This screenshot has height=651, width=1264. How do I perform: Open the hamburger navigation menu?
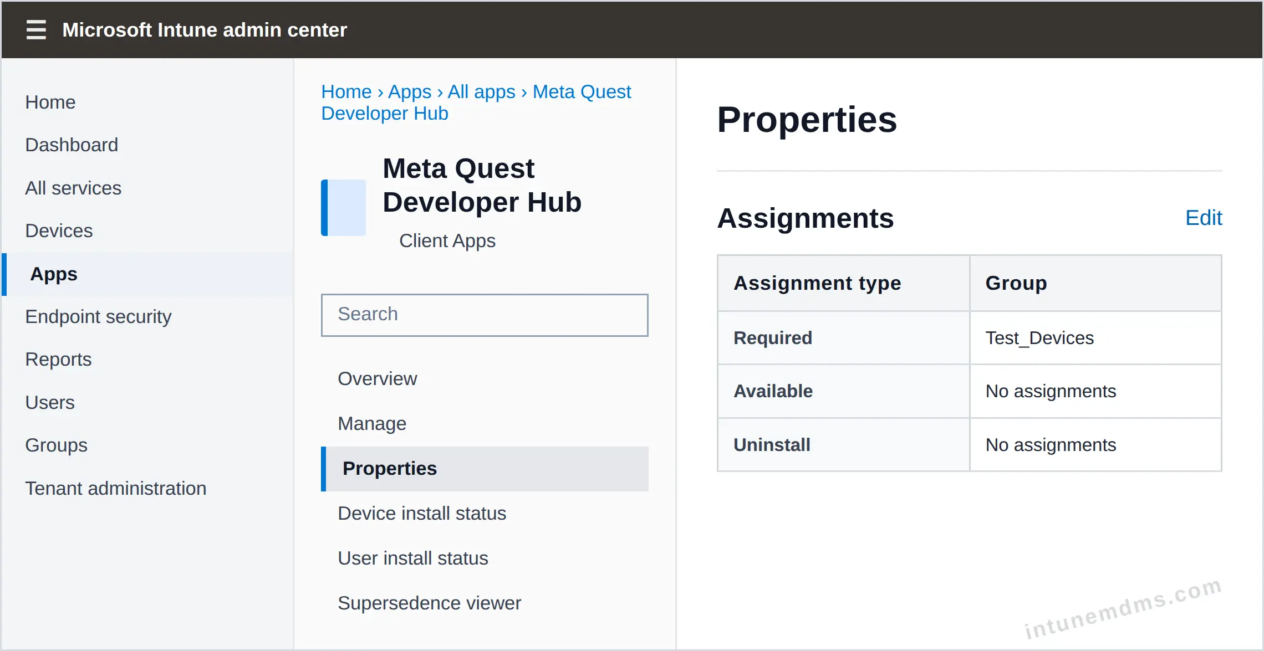point(36,30)
